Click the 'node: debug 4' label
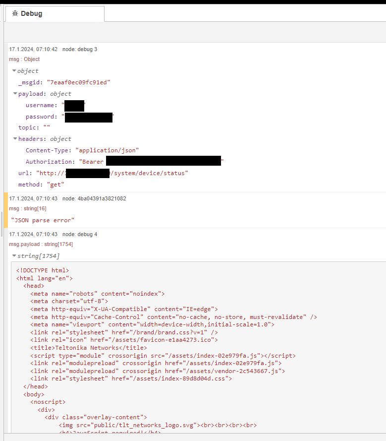The width and height of the screenshot is (386, 441). [x=80, y=234]
